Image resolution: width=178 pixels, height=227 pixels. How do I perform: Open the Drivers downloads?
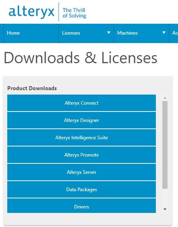coord(81,206)
